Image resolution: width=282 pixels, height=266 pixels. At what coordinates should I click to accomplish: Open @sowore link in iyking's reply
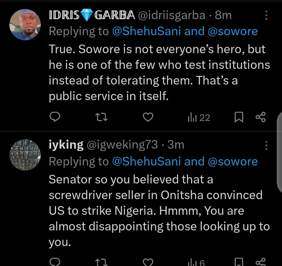point(233,161)
